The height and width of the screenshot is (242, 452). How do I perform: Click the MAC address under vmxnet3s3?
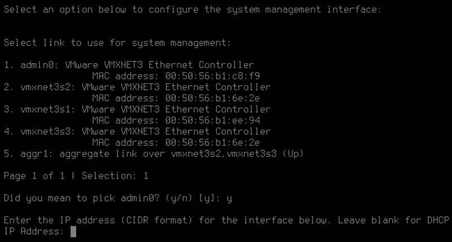tap(212, 142)
